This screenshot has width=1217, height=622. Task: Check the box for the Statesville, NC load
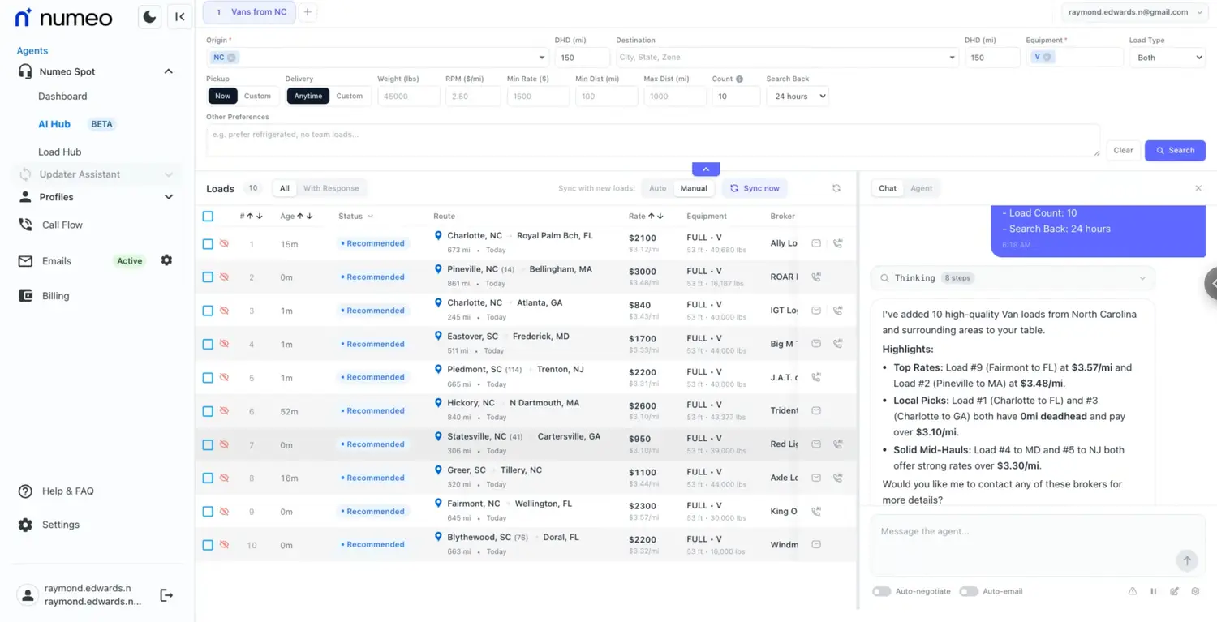coord(208,444)
